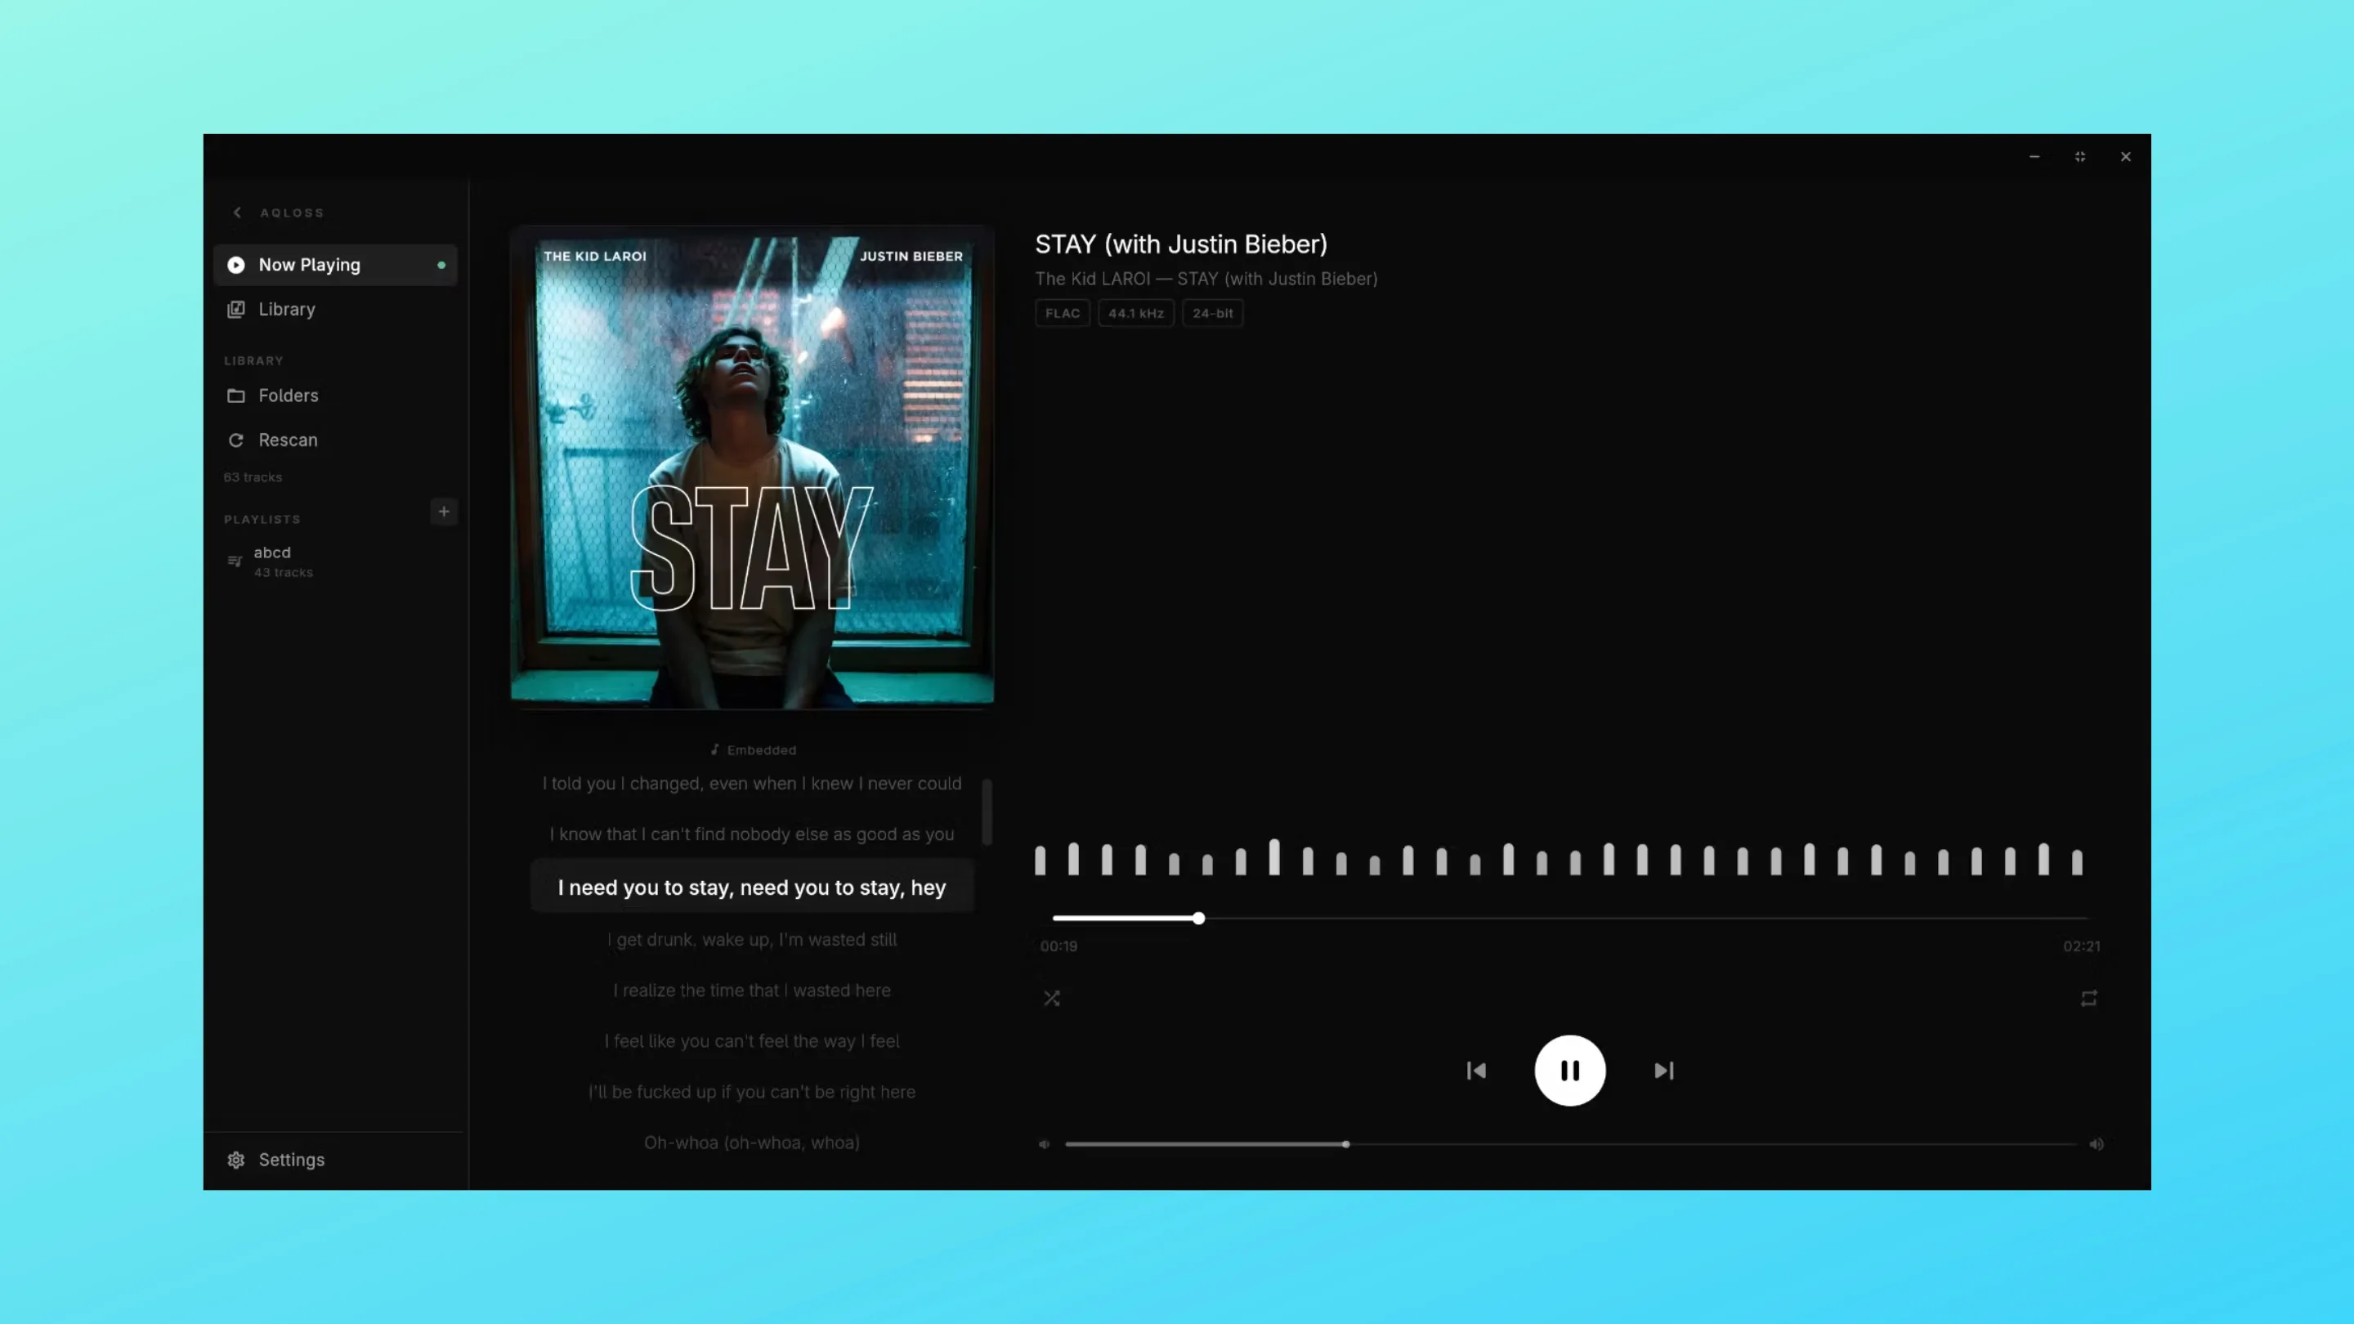Click the song progress seek bar

[x=1570, y=919]
